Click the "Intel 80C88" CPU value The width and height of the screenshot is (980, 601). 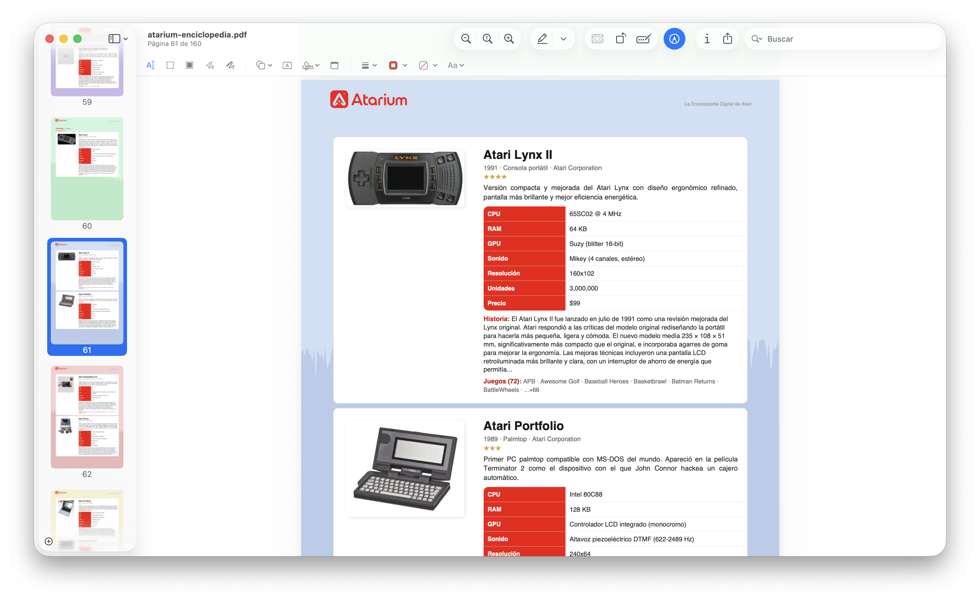(x=586, y=494)
